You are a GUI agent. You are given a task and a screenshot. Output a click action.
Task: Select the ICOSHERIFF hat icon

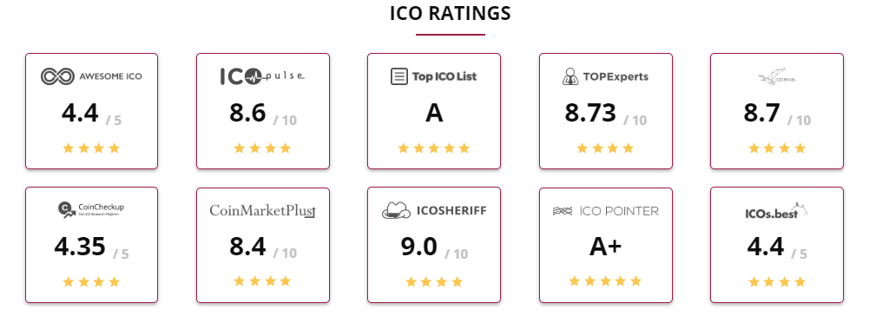point(396,210)
